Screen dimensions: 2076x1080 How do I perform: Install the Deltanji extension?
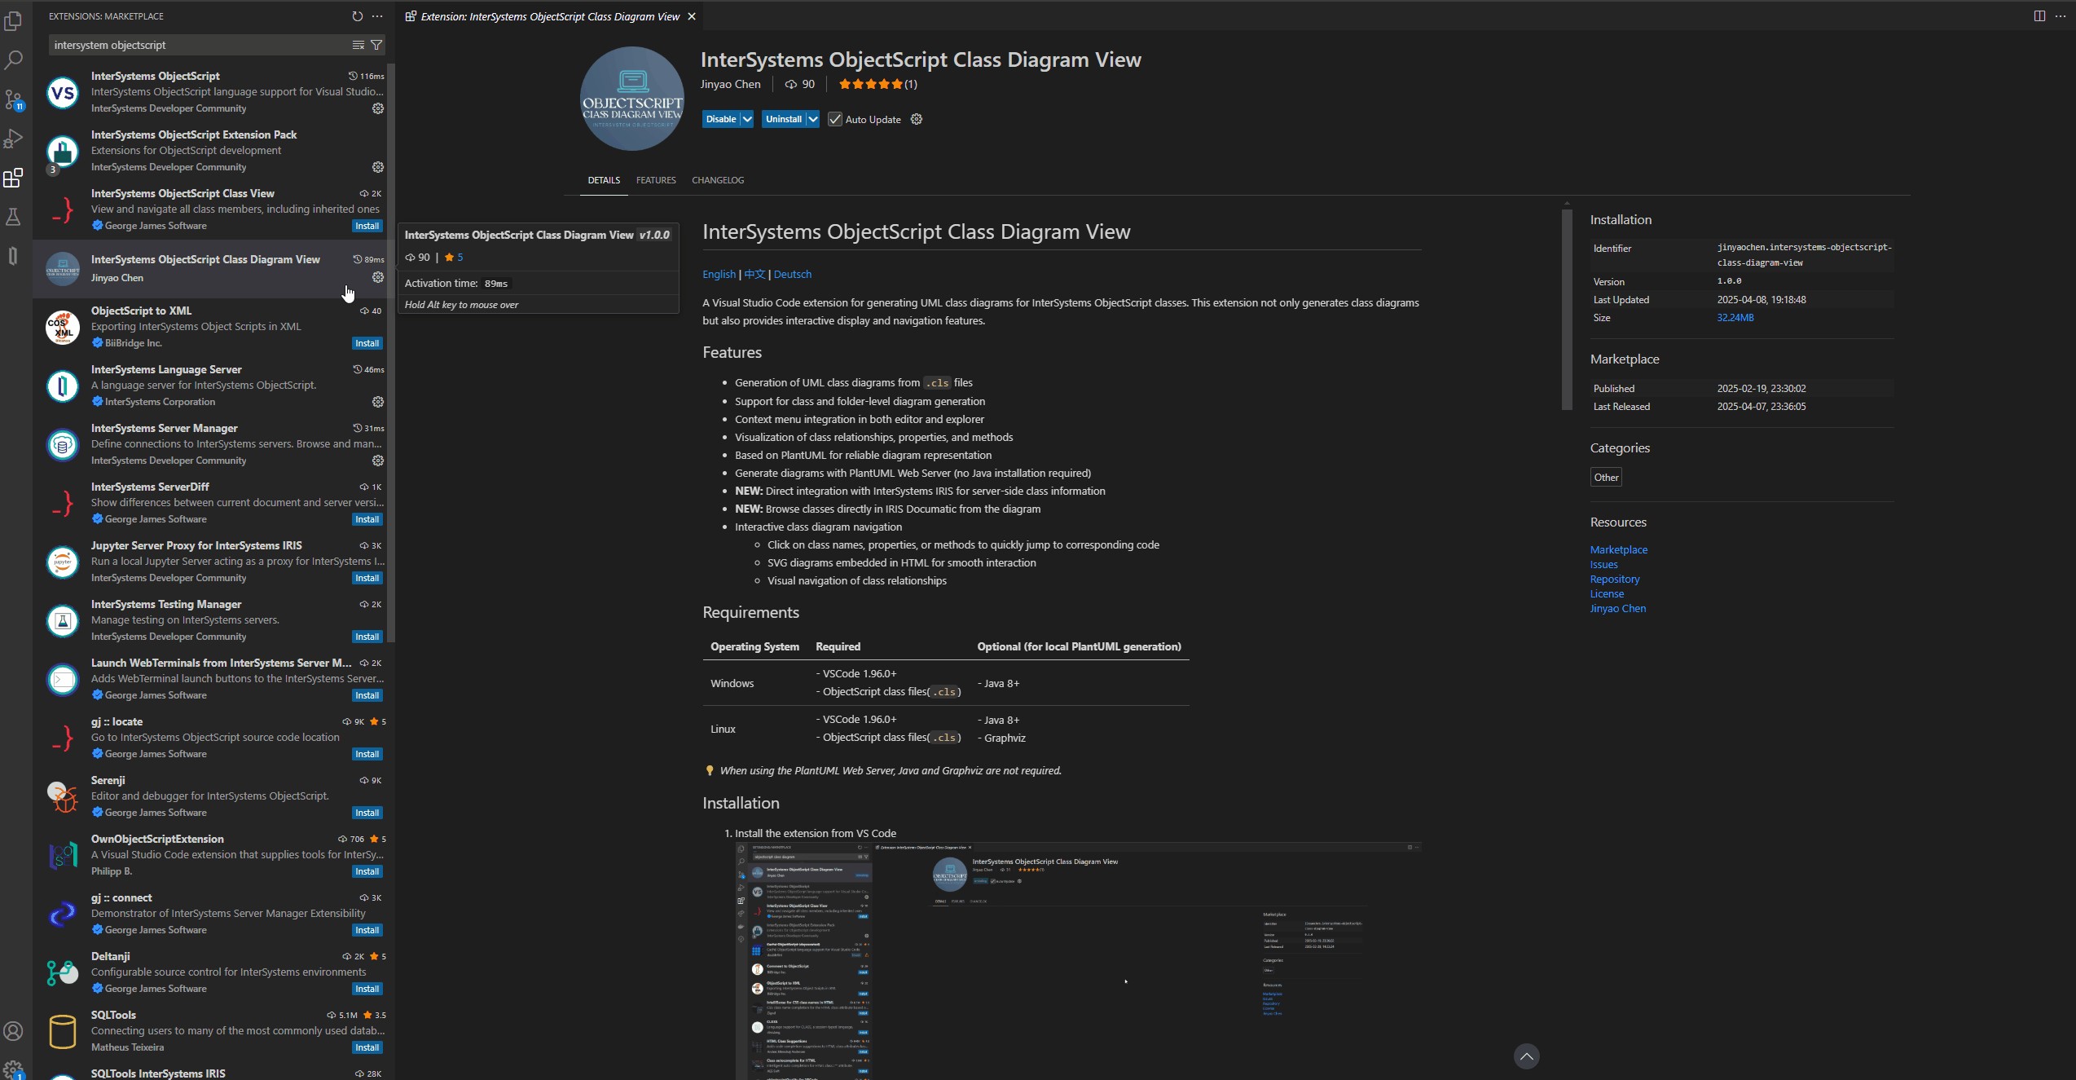[x=367, y=989]
